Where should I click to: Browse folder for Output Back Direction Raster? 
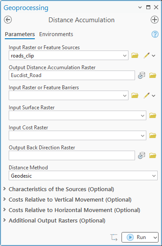(x=153, y=155)
